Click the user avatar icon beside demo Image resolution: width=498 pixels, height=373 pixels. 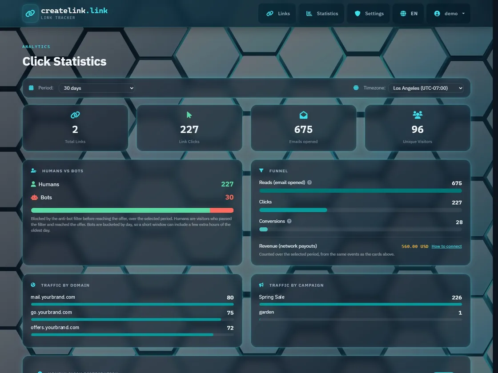coord(437,13)
